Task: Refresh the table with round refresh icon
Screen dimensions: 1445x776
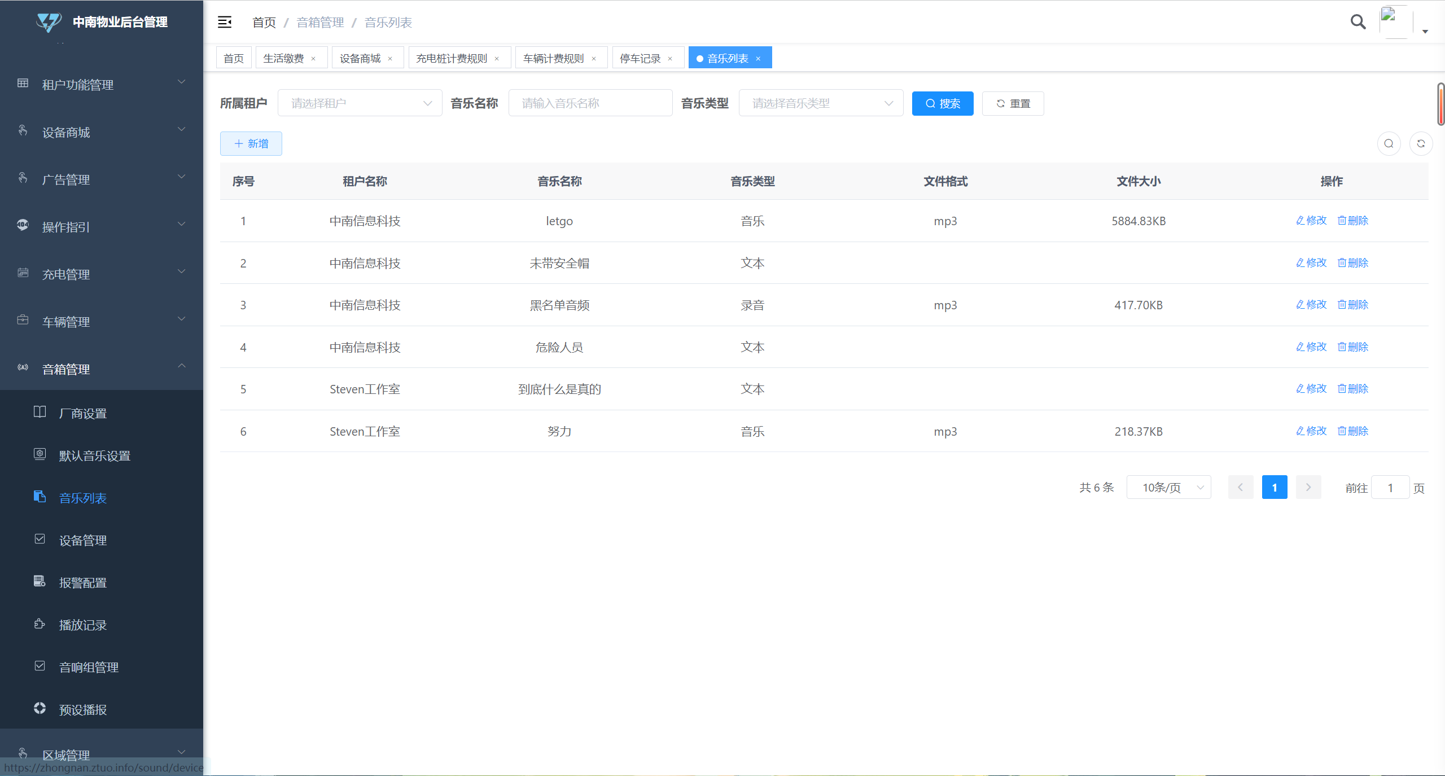Action: (1421, 143)
